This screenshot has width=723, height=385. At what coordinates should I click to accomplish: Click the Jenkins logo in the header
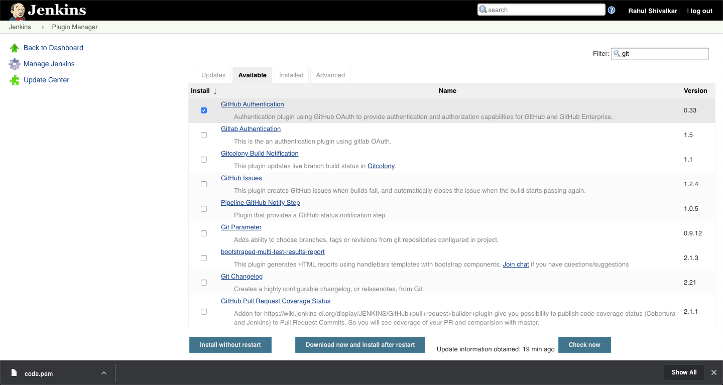47,10
